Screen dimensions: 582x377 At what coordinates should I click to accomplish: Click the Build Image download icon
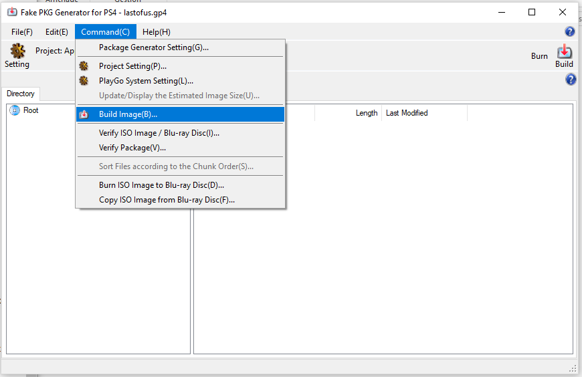pyautogui.click(x=84, y=114)
